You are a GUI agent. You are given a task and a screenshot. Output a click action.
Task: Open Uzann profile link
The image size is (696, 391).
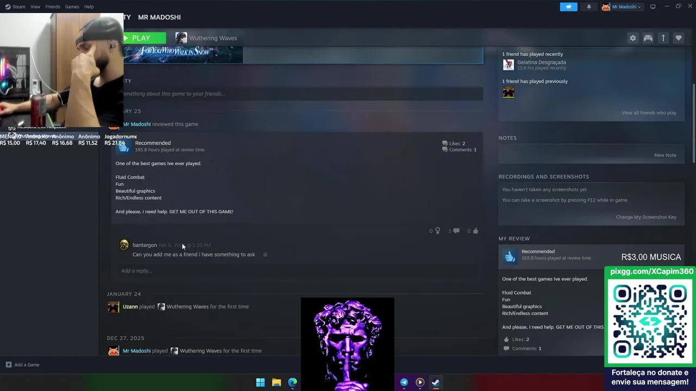(x=130, y=307)
